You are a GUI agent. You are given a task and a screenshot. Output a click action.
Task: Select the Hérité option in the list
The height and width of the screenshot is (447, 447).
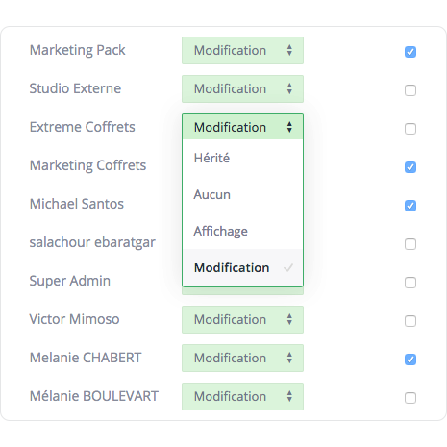[x=242, y=158]
